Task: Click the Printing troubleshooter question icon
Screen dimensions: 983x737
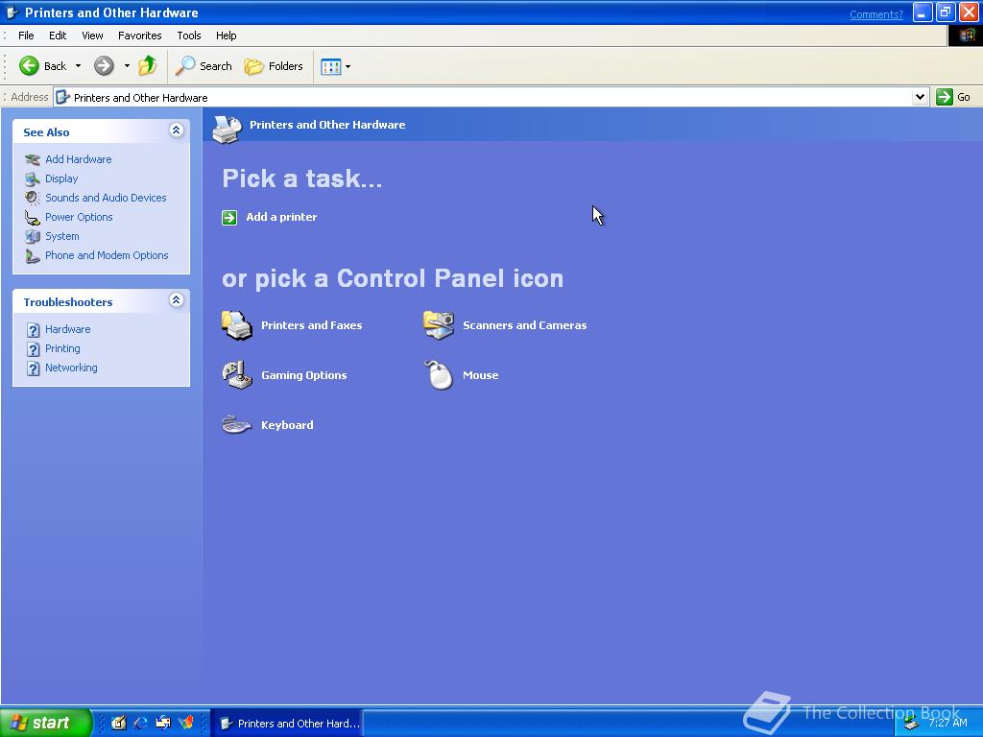Action: point(34,349)
